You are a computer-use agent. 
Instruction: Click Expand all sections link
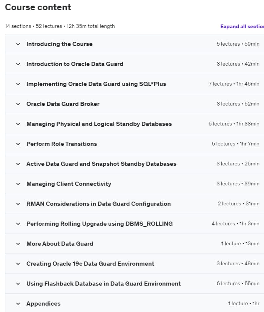(242, 26)
